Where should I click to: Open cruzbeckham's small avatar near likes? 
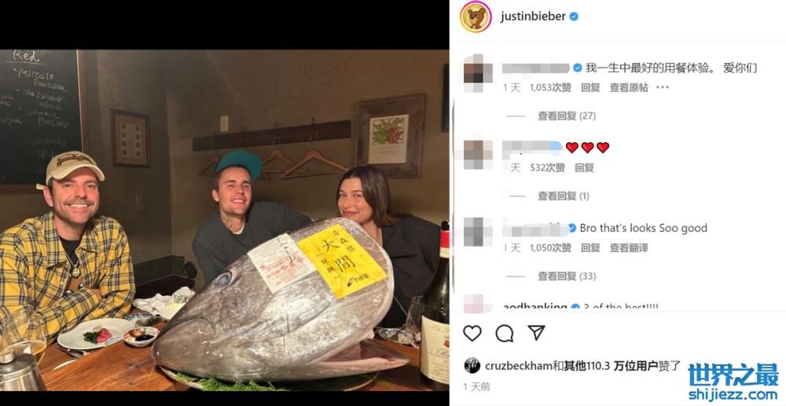(x=472, y=365)
